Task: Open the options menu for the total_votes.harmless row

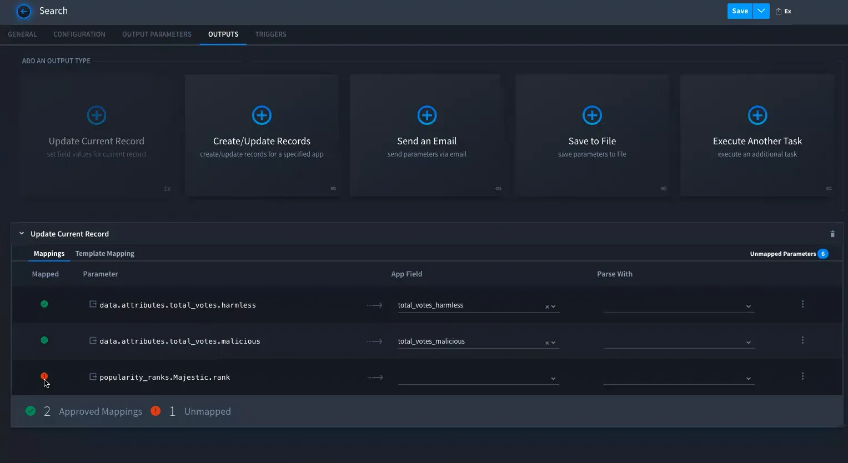Action: (802, 304)
